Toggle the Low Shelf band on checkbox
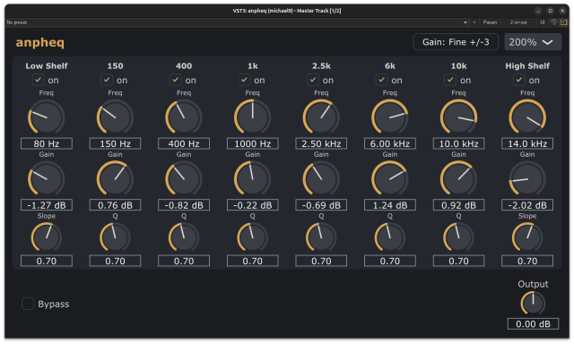The image size is (574, 344). point(38,80)
